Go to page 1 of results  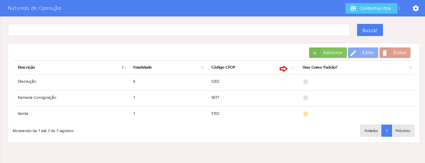pos(387,131)
